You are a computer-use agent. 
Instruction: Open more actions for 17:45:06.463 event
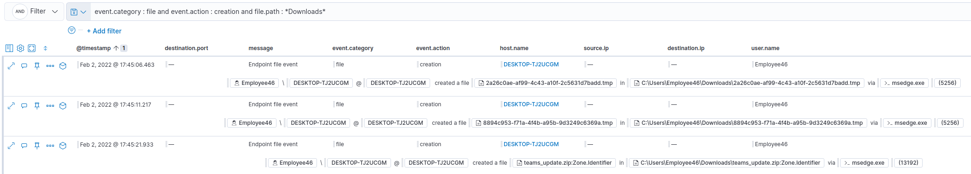[50, 66]
